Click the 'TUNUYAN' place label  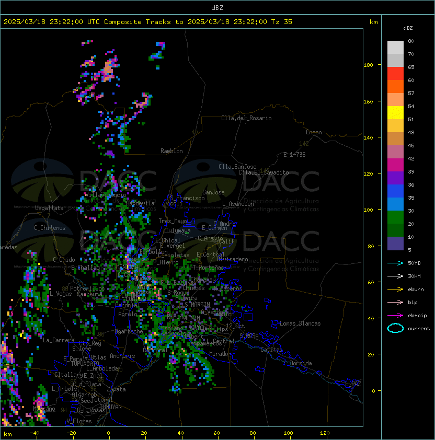(x=111, y=407)
